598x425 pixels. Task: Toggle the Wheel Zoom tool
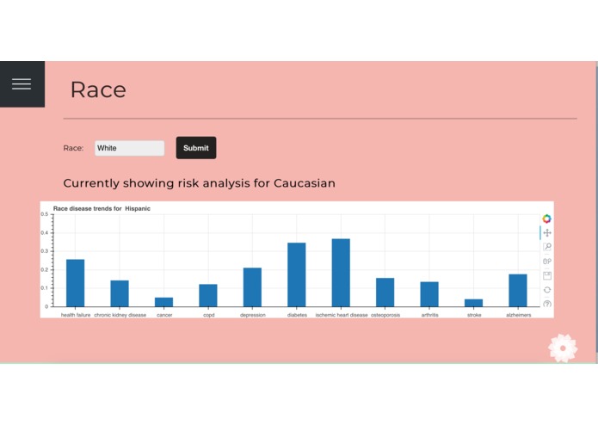pos(547,262)
